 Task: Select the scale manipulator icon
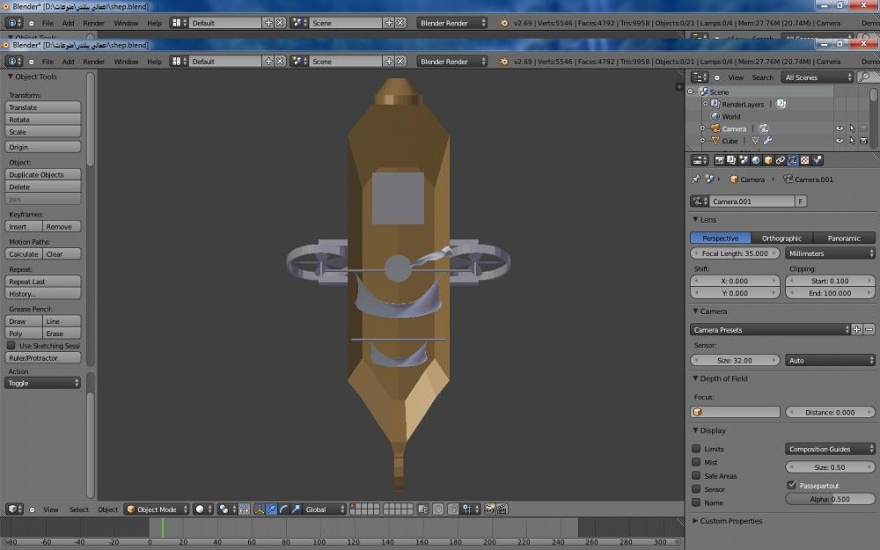296,509
